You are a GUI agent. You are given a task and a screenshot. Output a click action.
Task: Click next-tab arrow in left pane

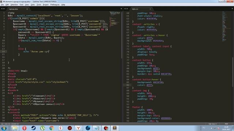(4, 9)
